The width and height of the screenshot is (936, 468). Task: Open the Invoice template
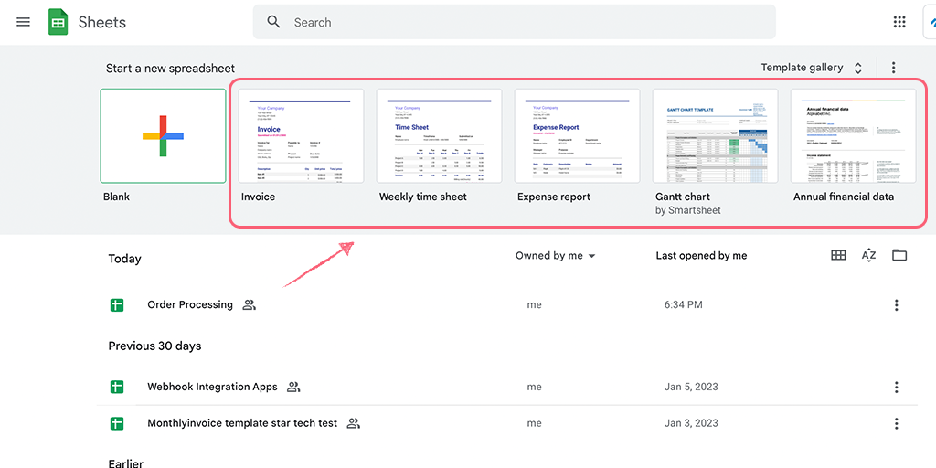(x=301, y=135)
